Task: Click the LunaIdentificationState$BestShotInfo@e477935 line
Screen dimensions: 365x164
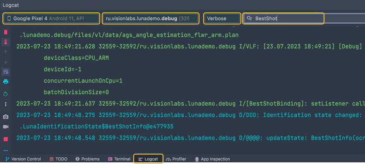Action: click(x=96, y=126)
